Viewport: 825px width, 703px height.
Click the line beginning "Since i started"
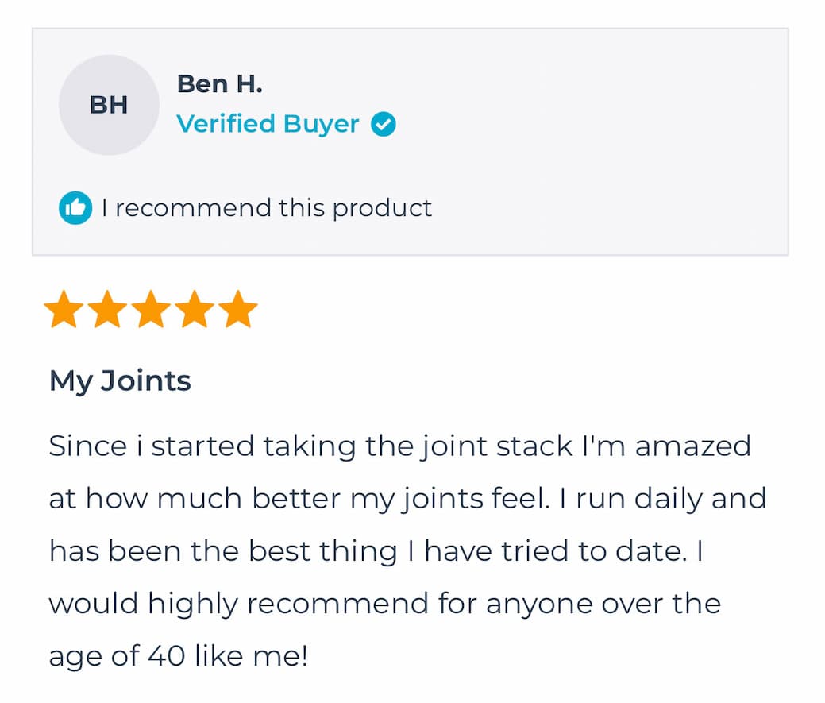pos(399,446)
